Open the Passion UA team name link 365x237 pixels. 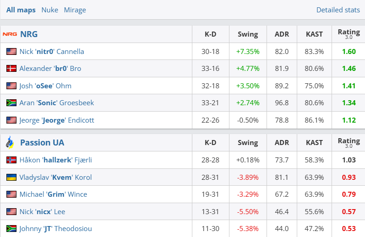[42, 142]
